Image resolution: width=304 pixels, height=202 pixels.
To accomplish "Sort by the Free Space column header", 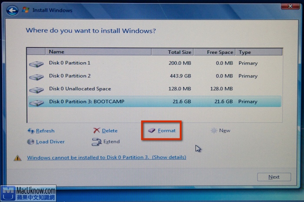I will point(214,52).
